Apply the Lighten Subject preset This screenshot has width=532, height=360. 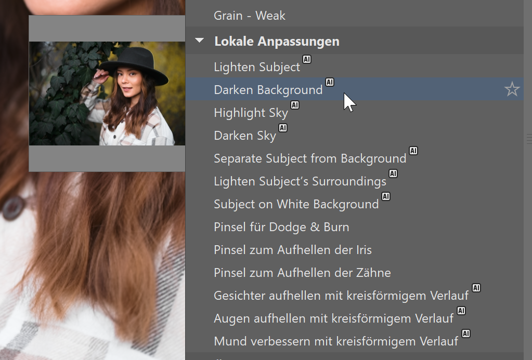click(x=257, y=67)
